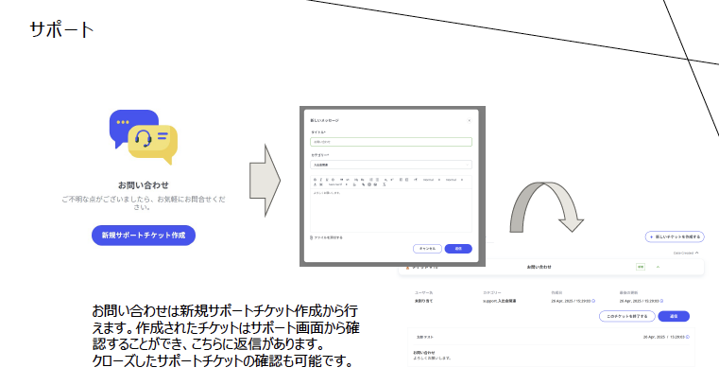Click the green status badge on ticket
The width and height of the screenshot is (719, 385).
pos(640,268)
